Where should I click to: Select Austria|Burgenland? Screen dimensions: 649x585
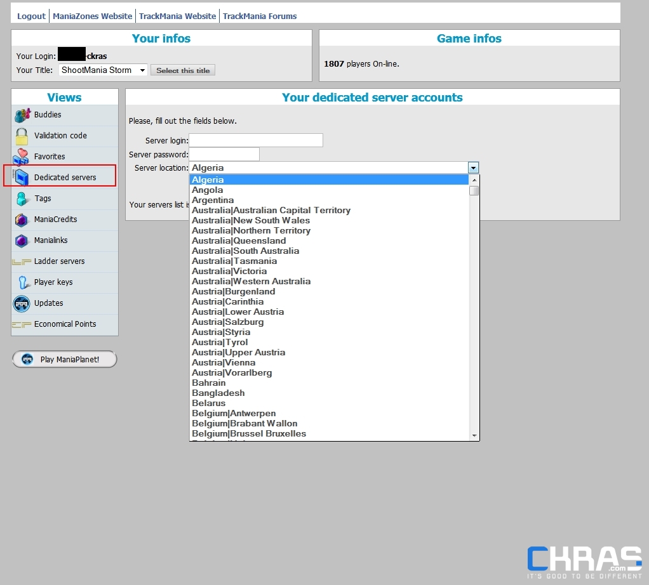tap(329, 291)
